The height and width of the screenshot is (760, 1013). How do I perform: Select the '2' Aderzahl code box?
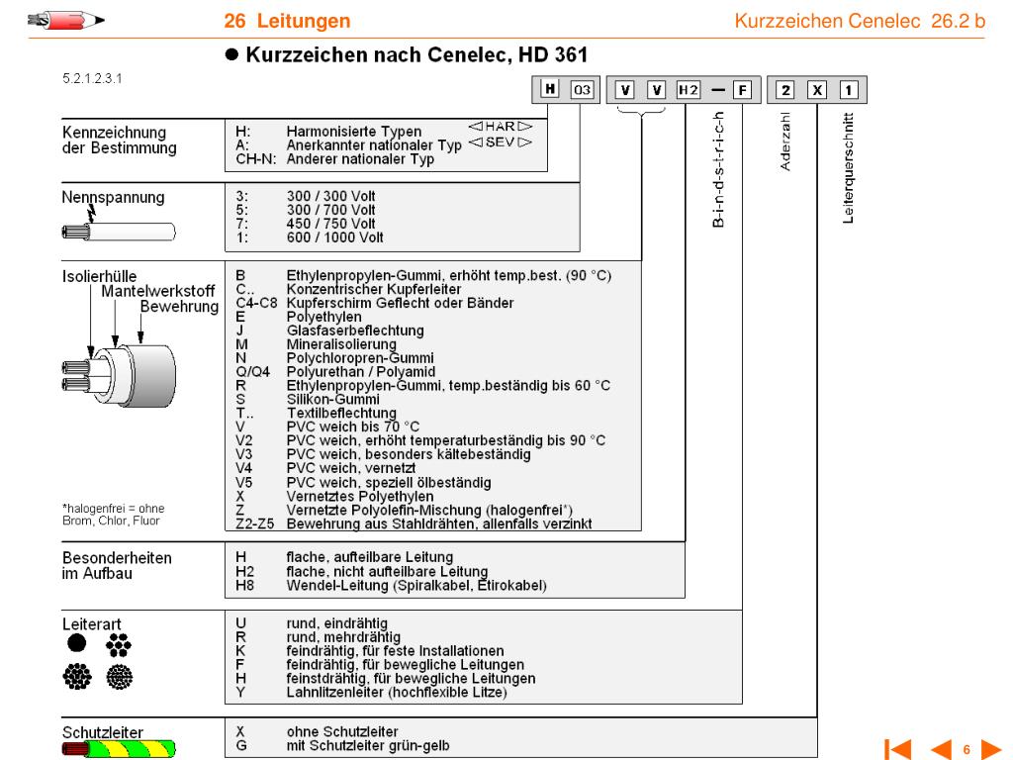(x=784, y=90)
